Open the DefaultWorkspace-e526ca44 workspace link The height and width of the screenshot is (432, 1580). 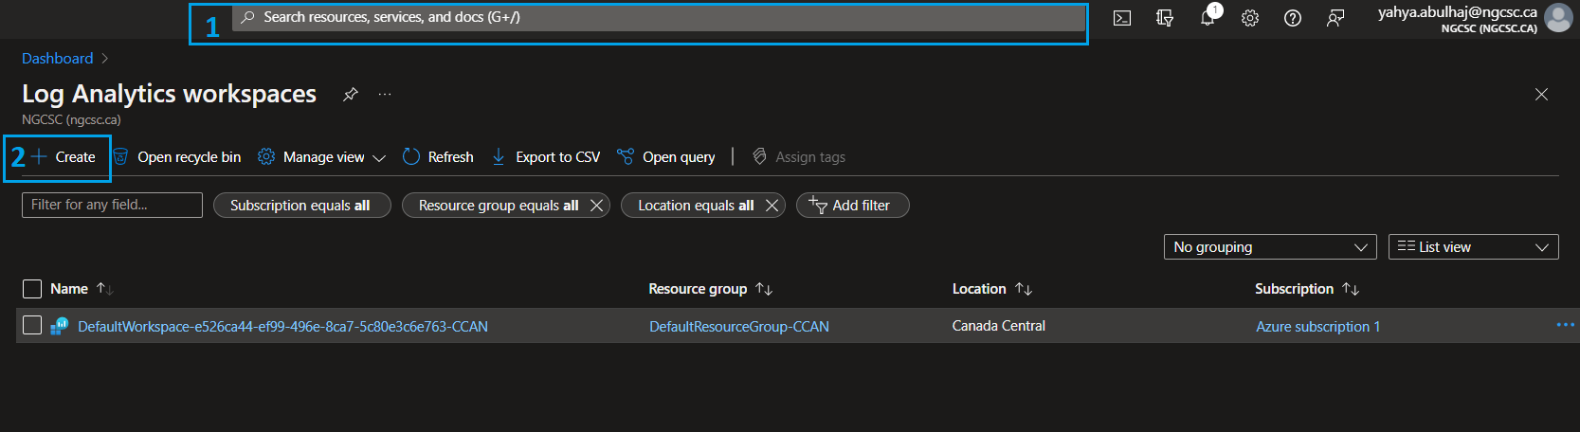pyautogui.click(x=282, y=327)
